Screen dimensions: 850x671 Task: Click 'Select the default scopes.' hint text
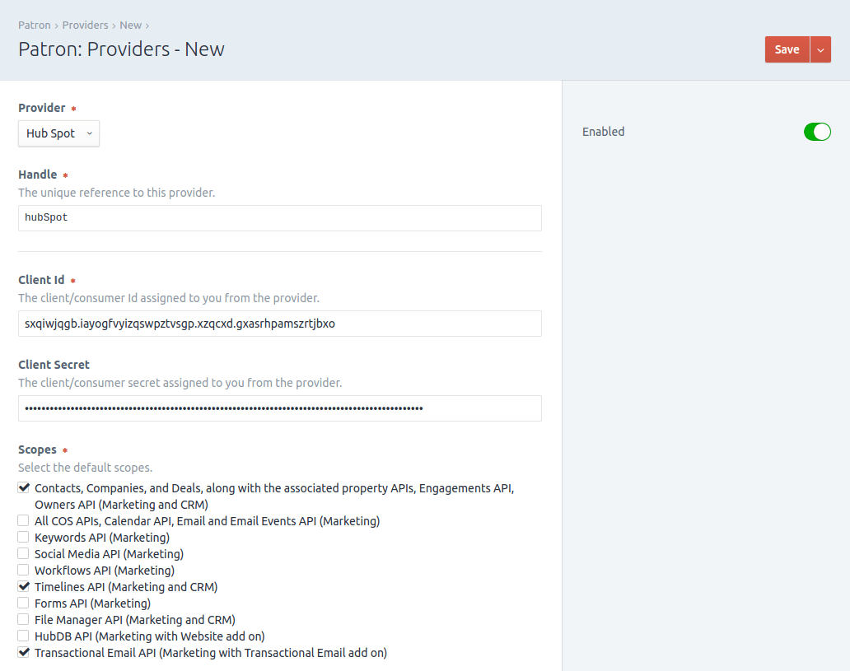coord(85,468)
